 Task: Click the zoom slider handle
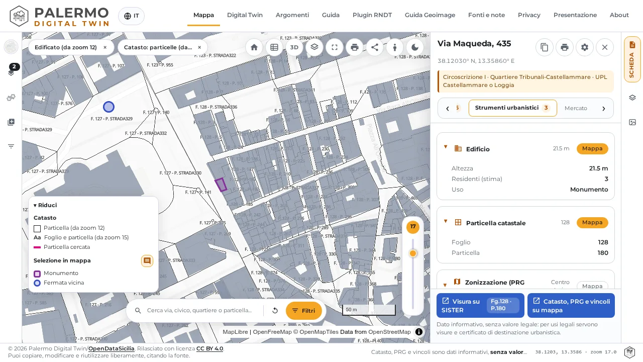413,253
